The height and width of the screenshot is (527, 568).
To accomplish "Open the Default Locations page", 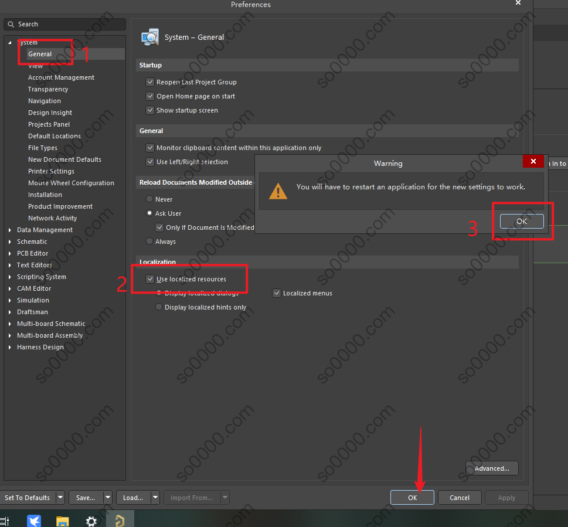I will 55,136.
